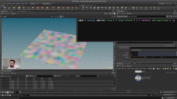Viewport: 177px width, 99px height.
Task: Select the Edge Cusp shelf tool
Action: (x=59, y=8)
